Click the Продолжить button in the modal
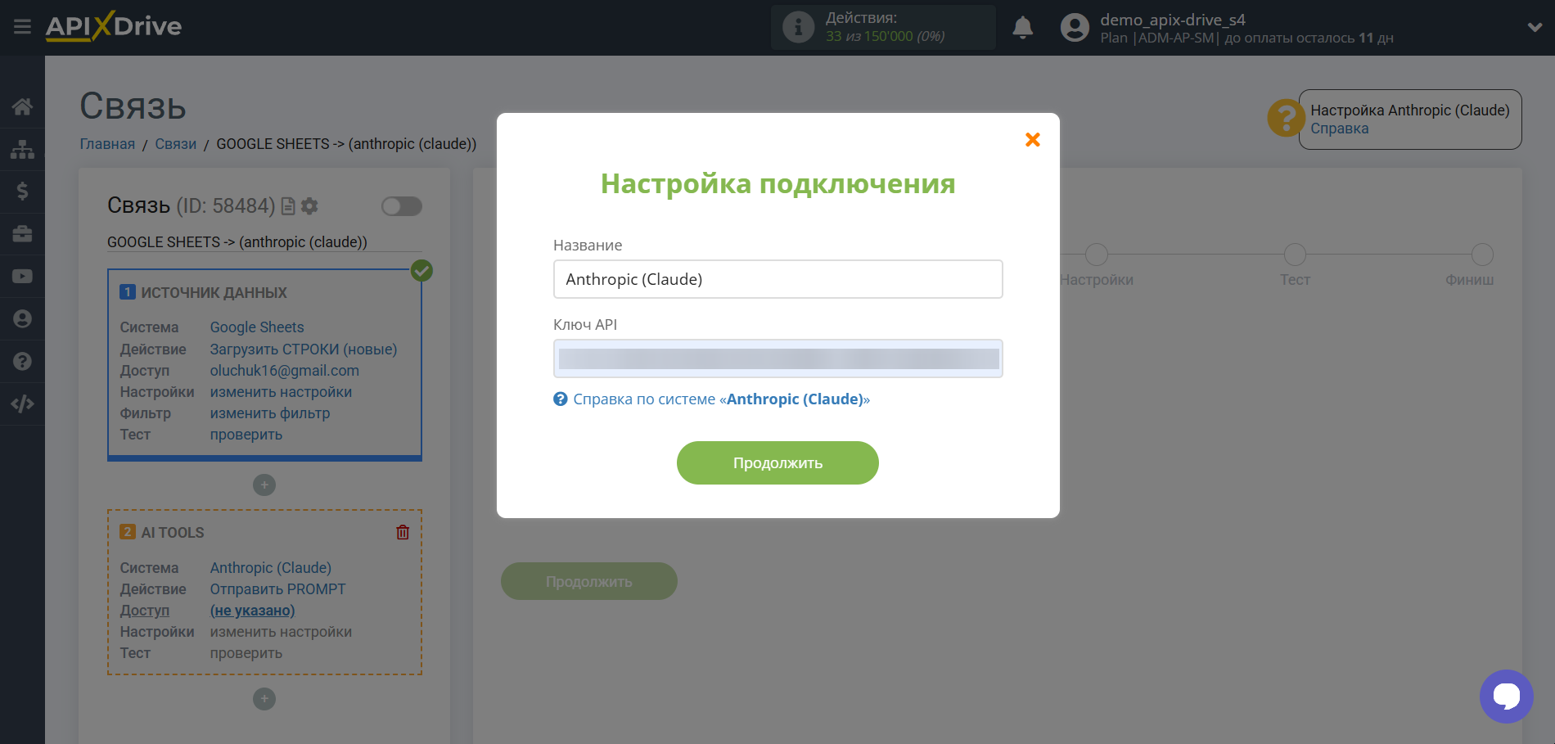 (777, 462)
